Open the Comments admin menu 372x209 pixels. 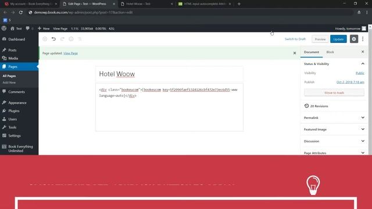tap(16, 92)
